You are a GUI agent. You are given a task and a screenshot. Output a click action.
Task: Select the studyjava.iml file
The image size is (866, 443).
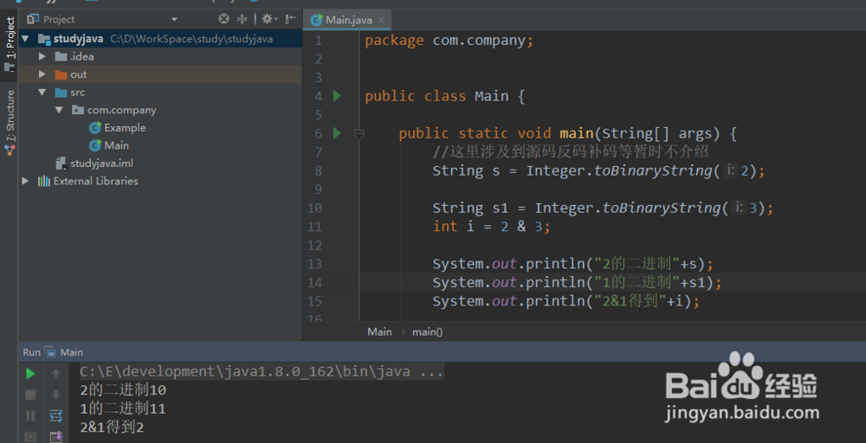(94, 164)
